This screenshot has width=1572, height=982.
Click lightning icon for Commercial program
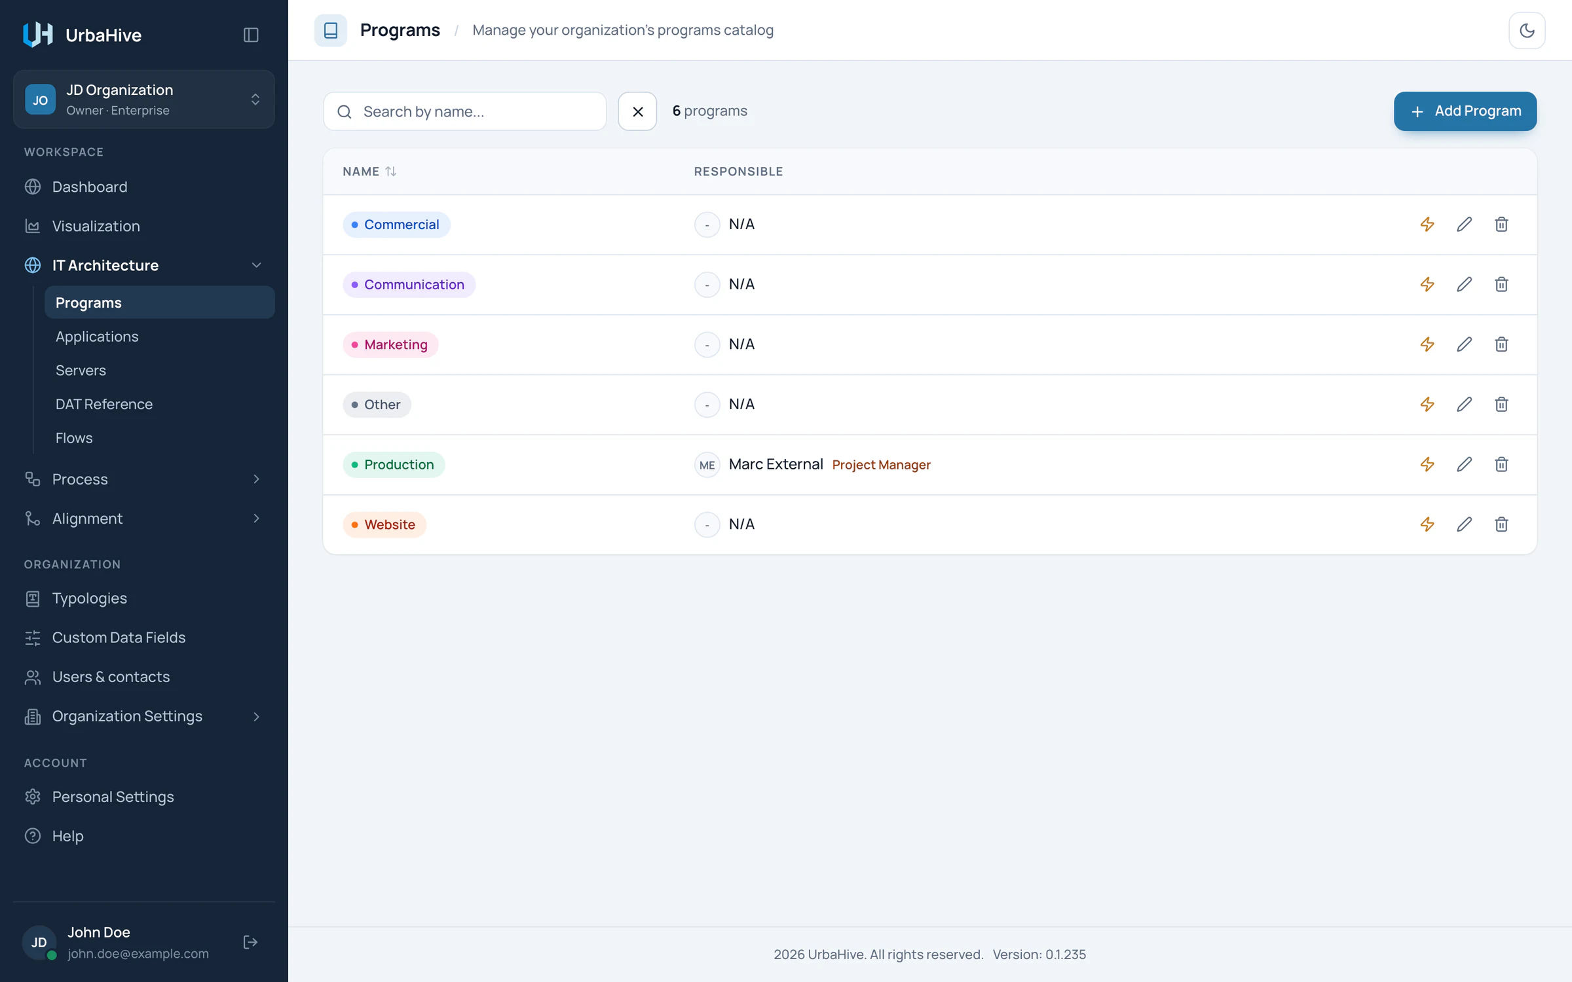point(1427,225)
